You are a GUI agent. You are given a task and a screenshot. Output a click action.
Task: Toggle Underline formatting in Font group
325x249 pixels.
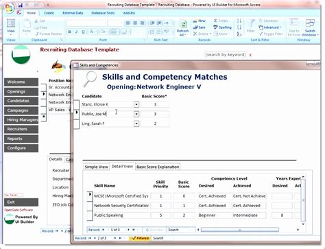coord(83,32)
